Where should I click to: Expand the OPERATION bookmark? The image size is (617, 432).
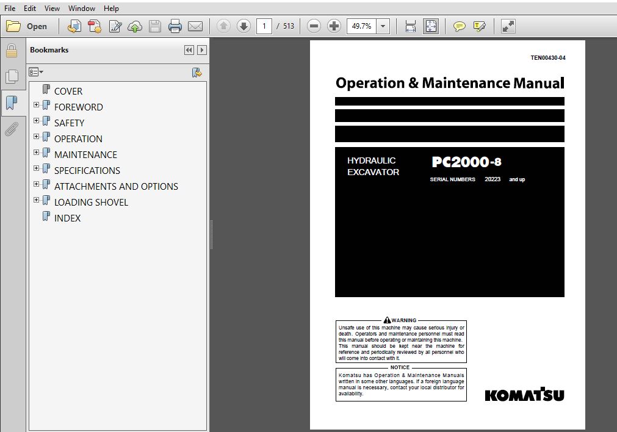click(x=36, y=136)
